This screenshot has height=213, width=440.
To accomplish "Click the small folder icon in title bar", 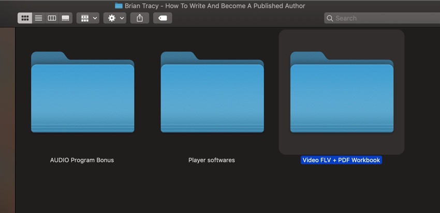I will 119,6.
